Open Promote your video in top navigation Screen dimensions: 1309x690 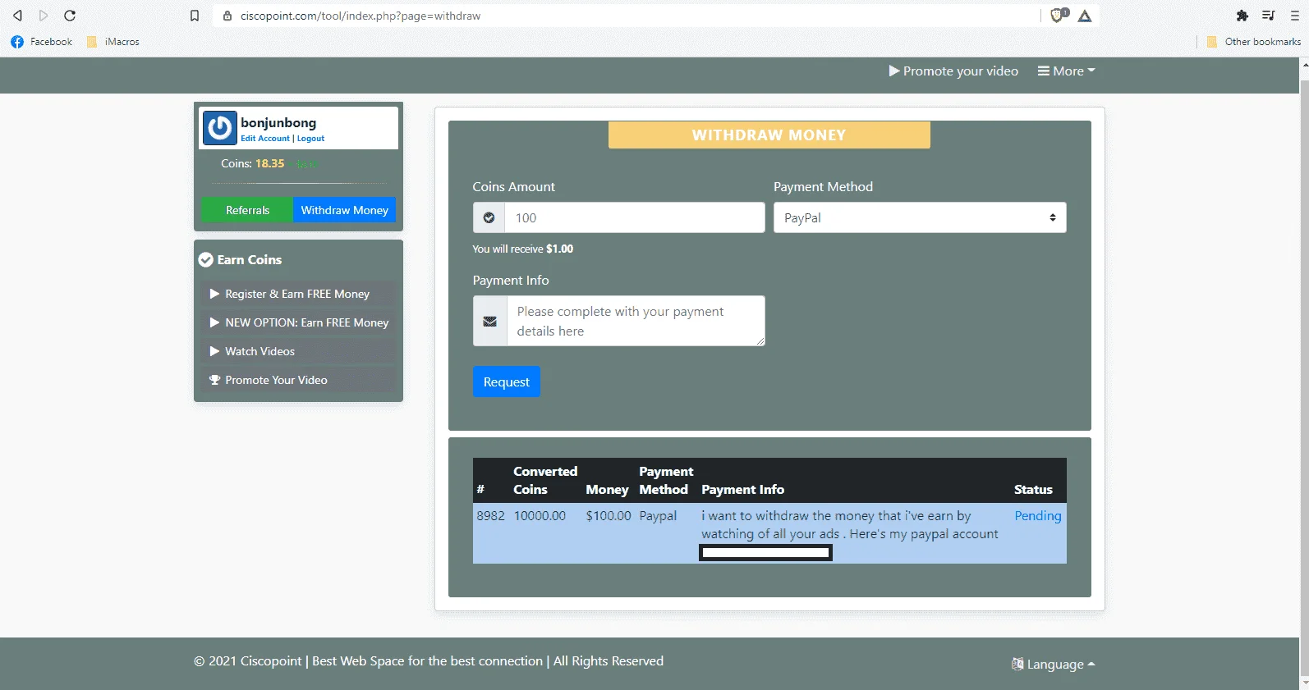(x=953, y=71)
